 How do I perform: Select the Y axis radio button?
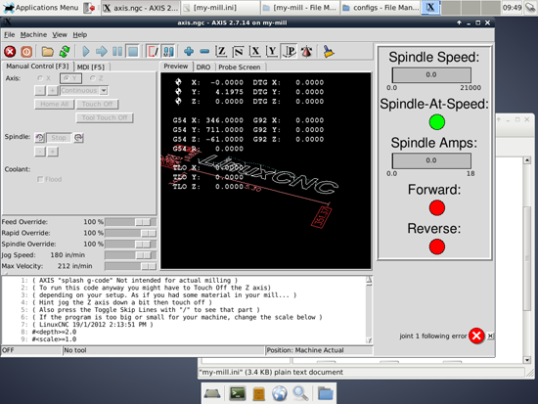[70, 78]
